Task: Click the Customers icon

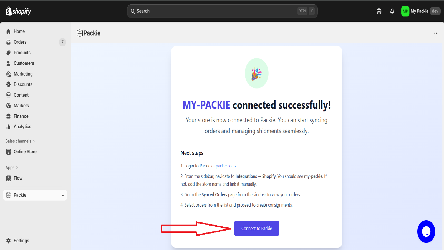Action: point(8,63)
